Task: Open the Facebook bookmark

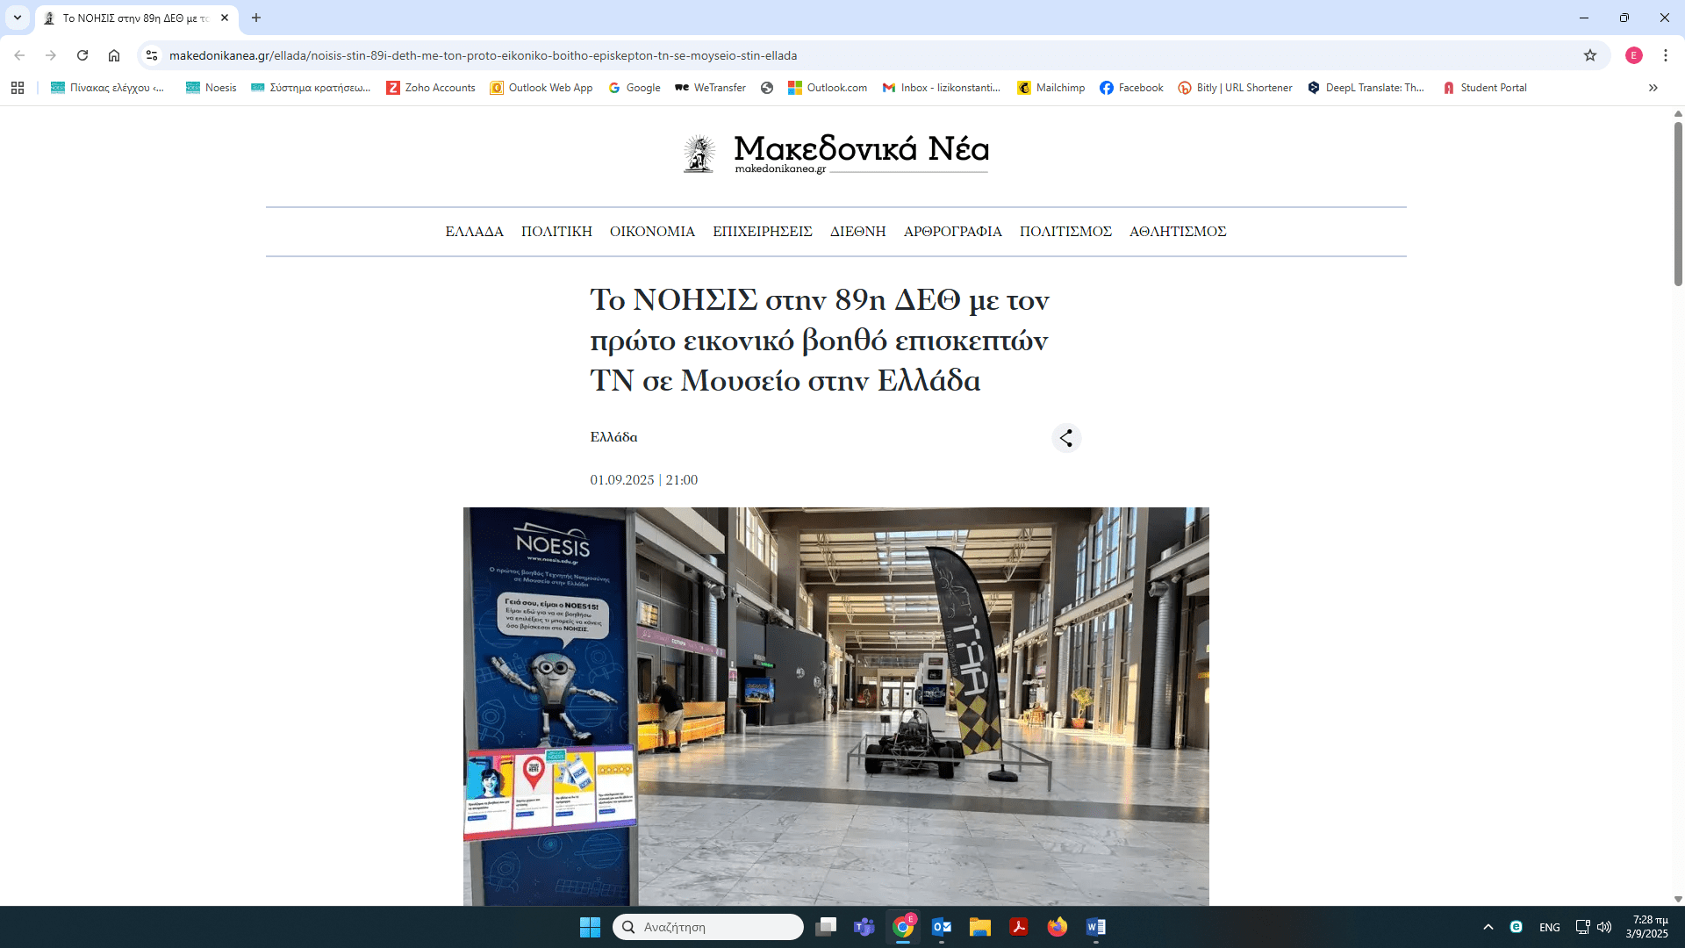Action: coord(1131,88)
